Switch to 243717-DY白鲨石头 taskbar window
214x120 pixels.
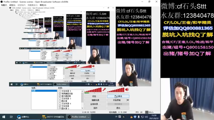click(53, 117)
